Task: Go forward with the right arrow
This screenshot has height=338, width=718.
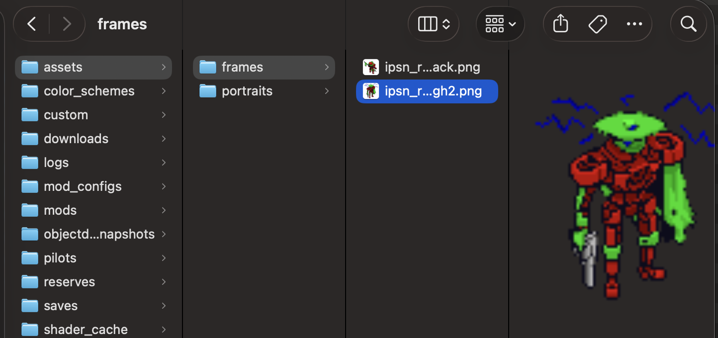Action: click(67, 24)
